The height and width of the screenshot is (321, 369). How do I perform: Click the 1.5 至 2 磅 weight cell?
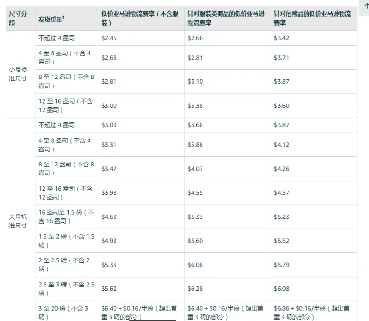67,241
